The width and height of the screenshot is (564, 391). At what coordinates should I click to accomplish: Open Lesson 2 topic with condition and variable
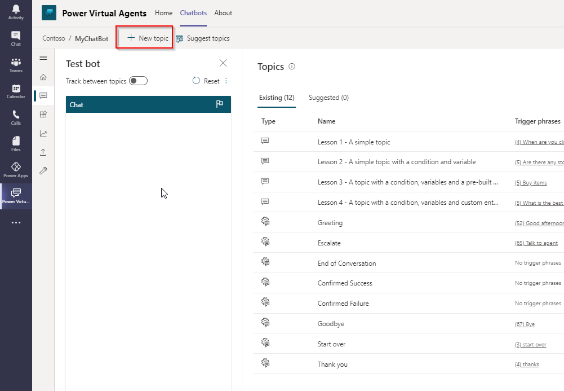tap(397, 162)
